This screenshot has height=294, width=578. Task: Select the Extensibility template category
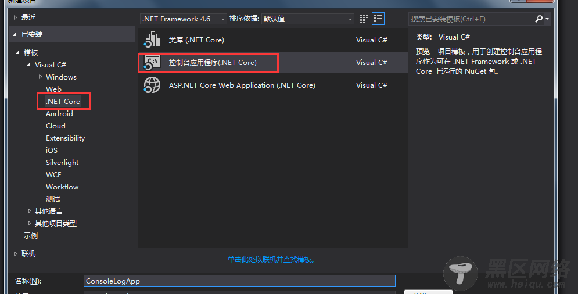[x=65, y=138]
